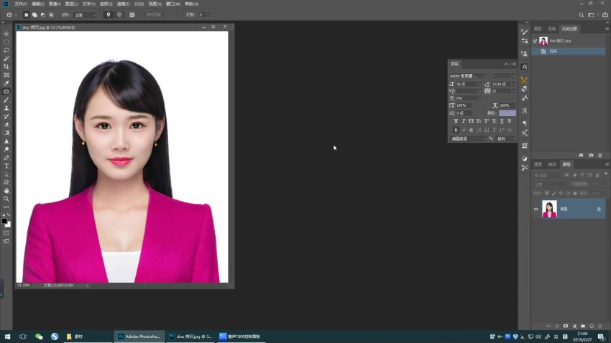Select the Pen tool

tap(6, 158)
